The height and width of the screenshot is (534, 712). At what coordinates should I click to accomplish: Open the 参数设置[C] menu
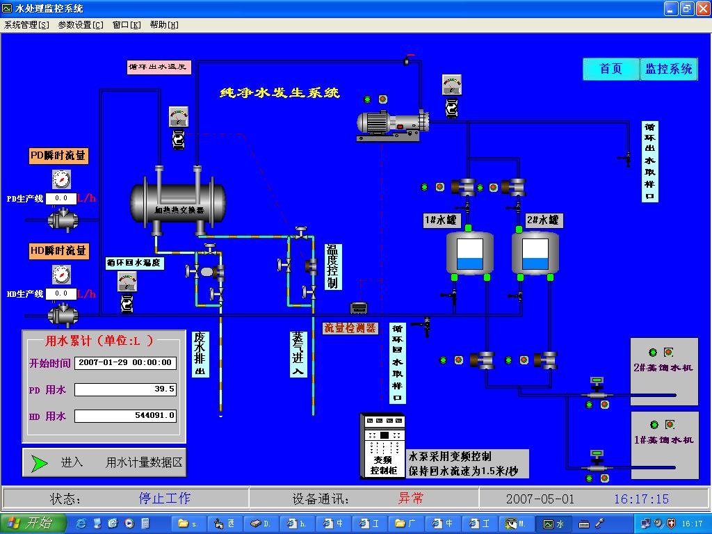coord(81,25)
